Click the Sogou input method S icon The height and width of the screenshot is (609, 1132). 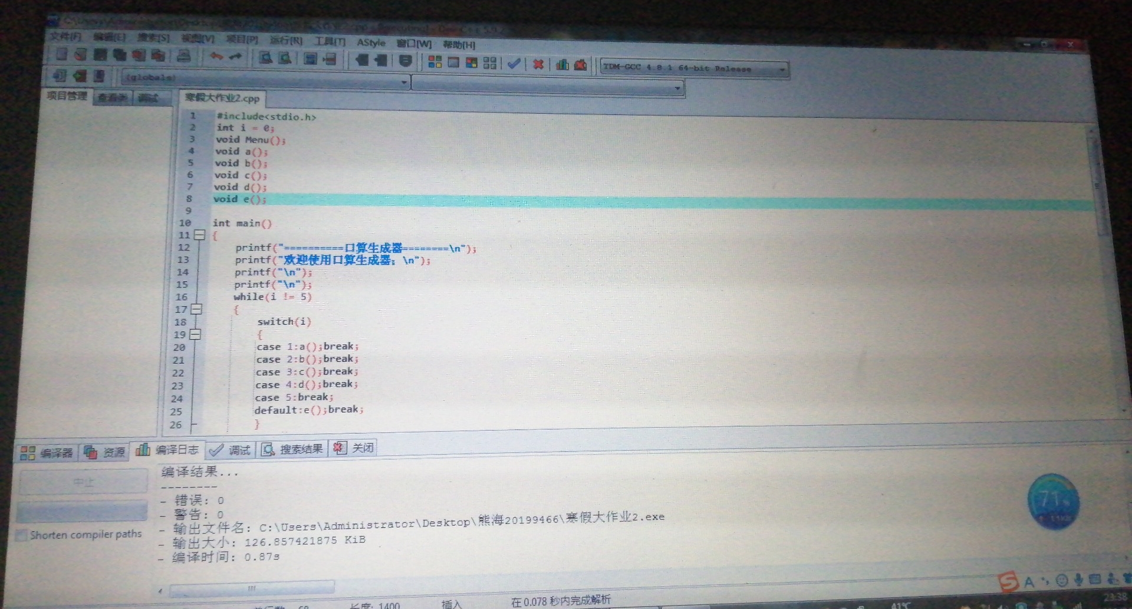coord(1009,581)
